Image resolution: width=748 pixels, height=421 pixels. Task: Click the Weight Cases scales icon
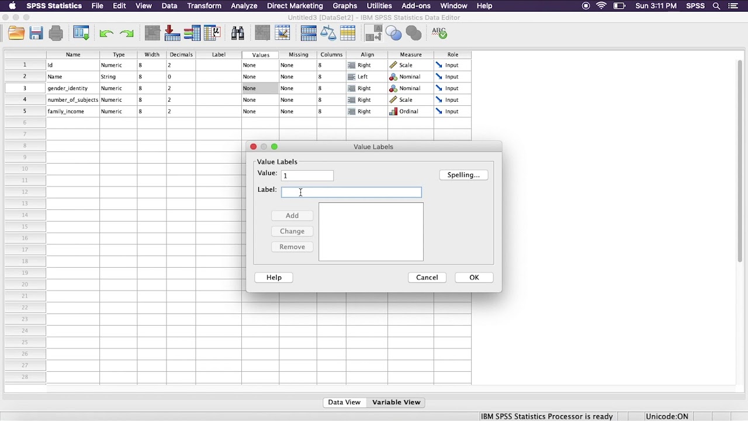pyautogui.click(x=328, y=33)
